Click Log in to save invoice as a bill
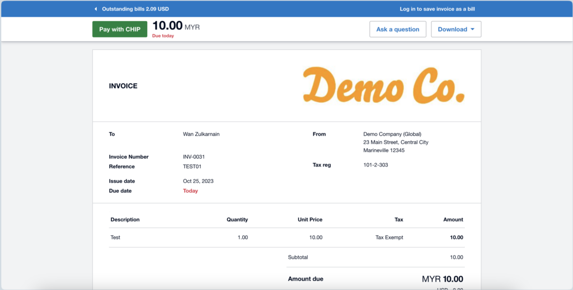 point(437,9)
